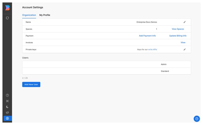The image size is (203, 125).
Task: Click the Update Billing Info link
Action: point(178,36)
